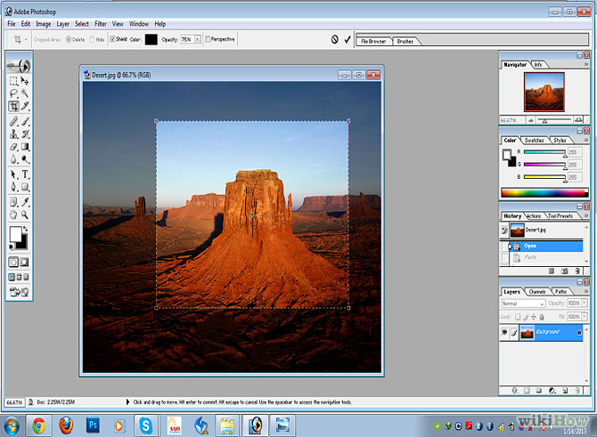Select the Delete cropped area radio
The width and height of the screenshot is (597, 437).
[x=69, y=39]
